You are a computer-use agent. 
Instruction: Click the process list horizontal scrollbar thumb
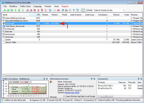point(52,75)
